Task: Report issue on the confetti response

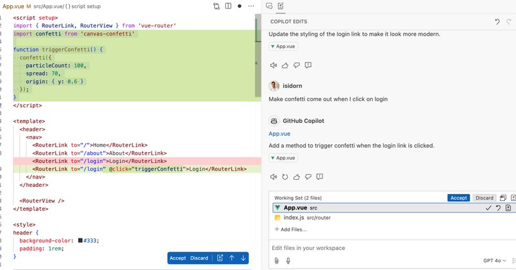Action: [x=319, y=177]
